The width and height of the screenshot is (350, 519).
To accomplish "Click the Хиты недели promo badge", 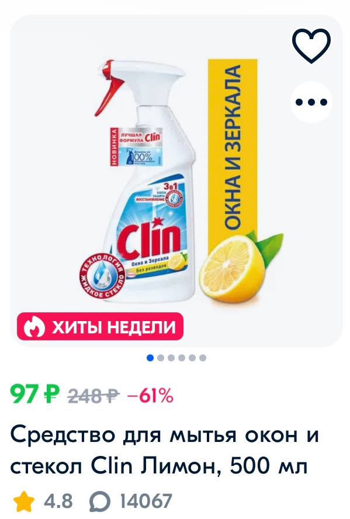I will pos(100,326).
